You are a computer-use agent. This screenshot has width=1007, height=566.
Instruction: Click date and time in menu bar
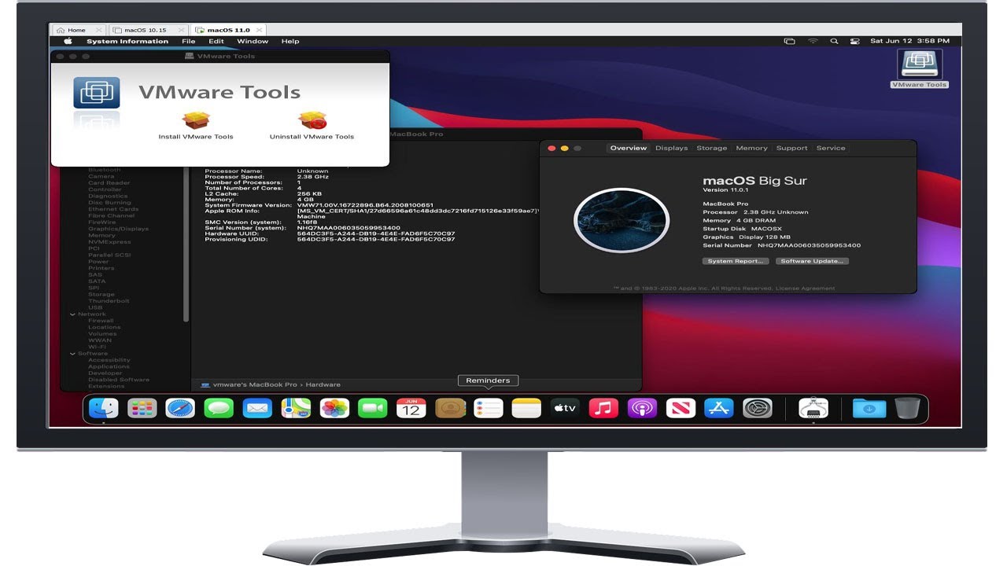[x=910, y=41]
